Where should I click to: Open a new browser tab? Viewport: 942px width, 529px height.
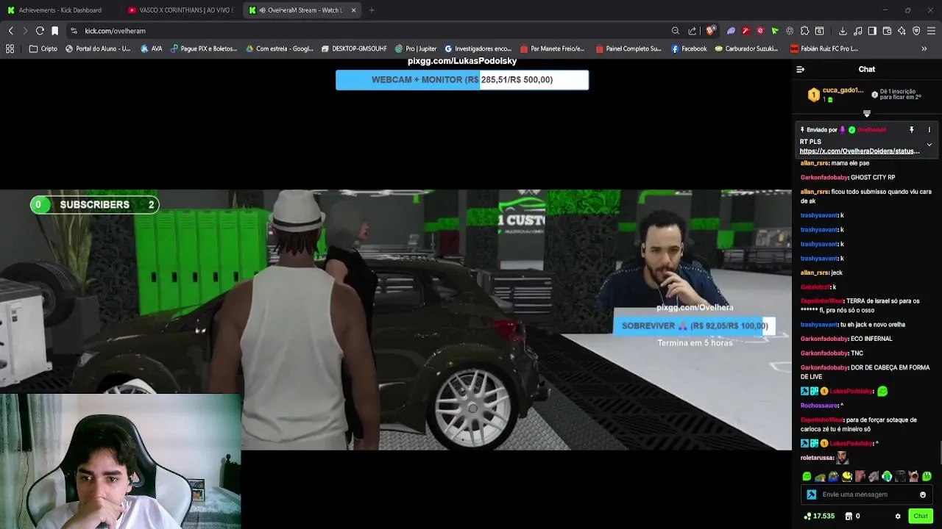coord(372,10)
